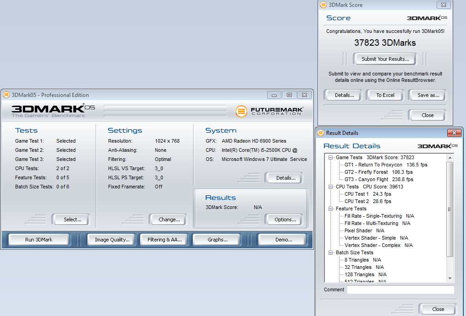Click Save as button
The height and width of the screenshot is (316, 466).
click(428, 95)
